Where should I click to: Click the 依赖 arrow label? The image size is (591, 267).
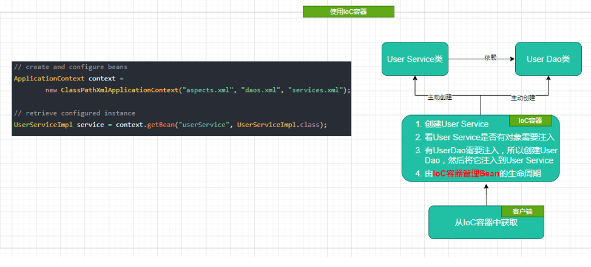tap(490, 58)
